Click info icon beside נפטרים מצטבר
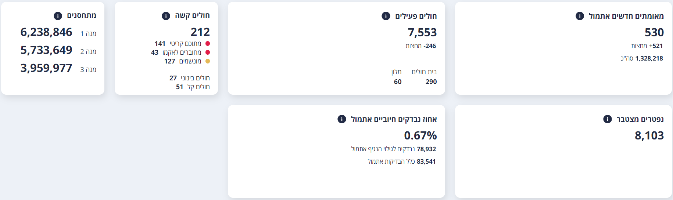Screen dimensions: 673x200 click(608, 119)
